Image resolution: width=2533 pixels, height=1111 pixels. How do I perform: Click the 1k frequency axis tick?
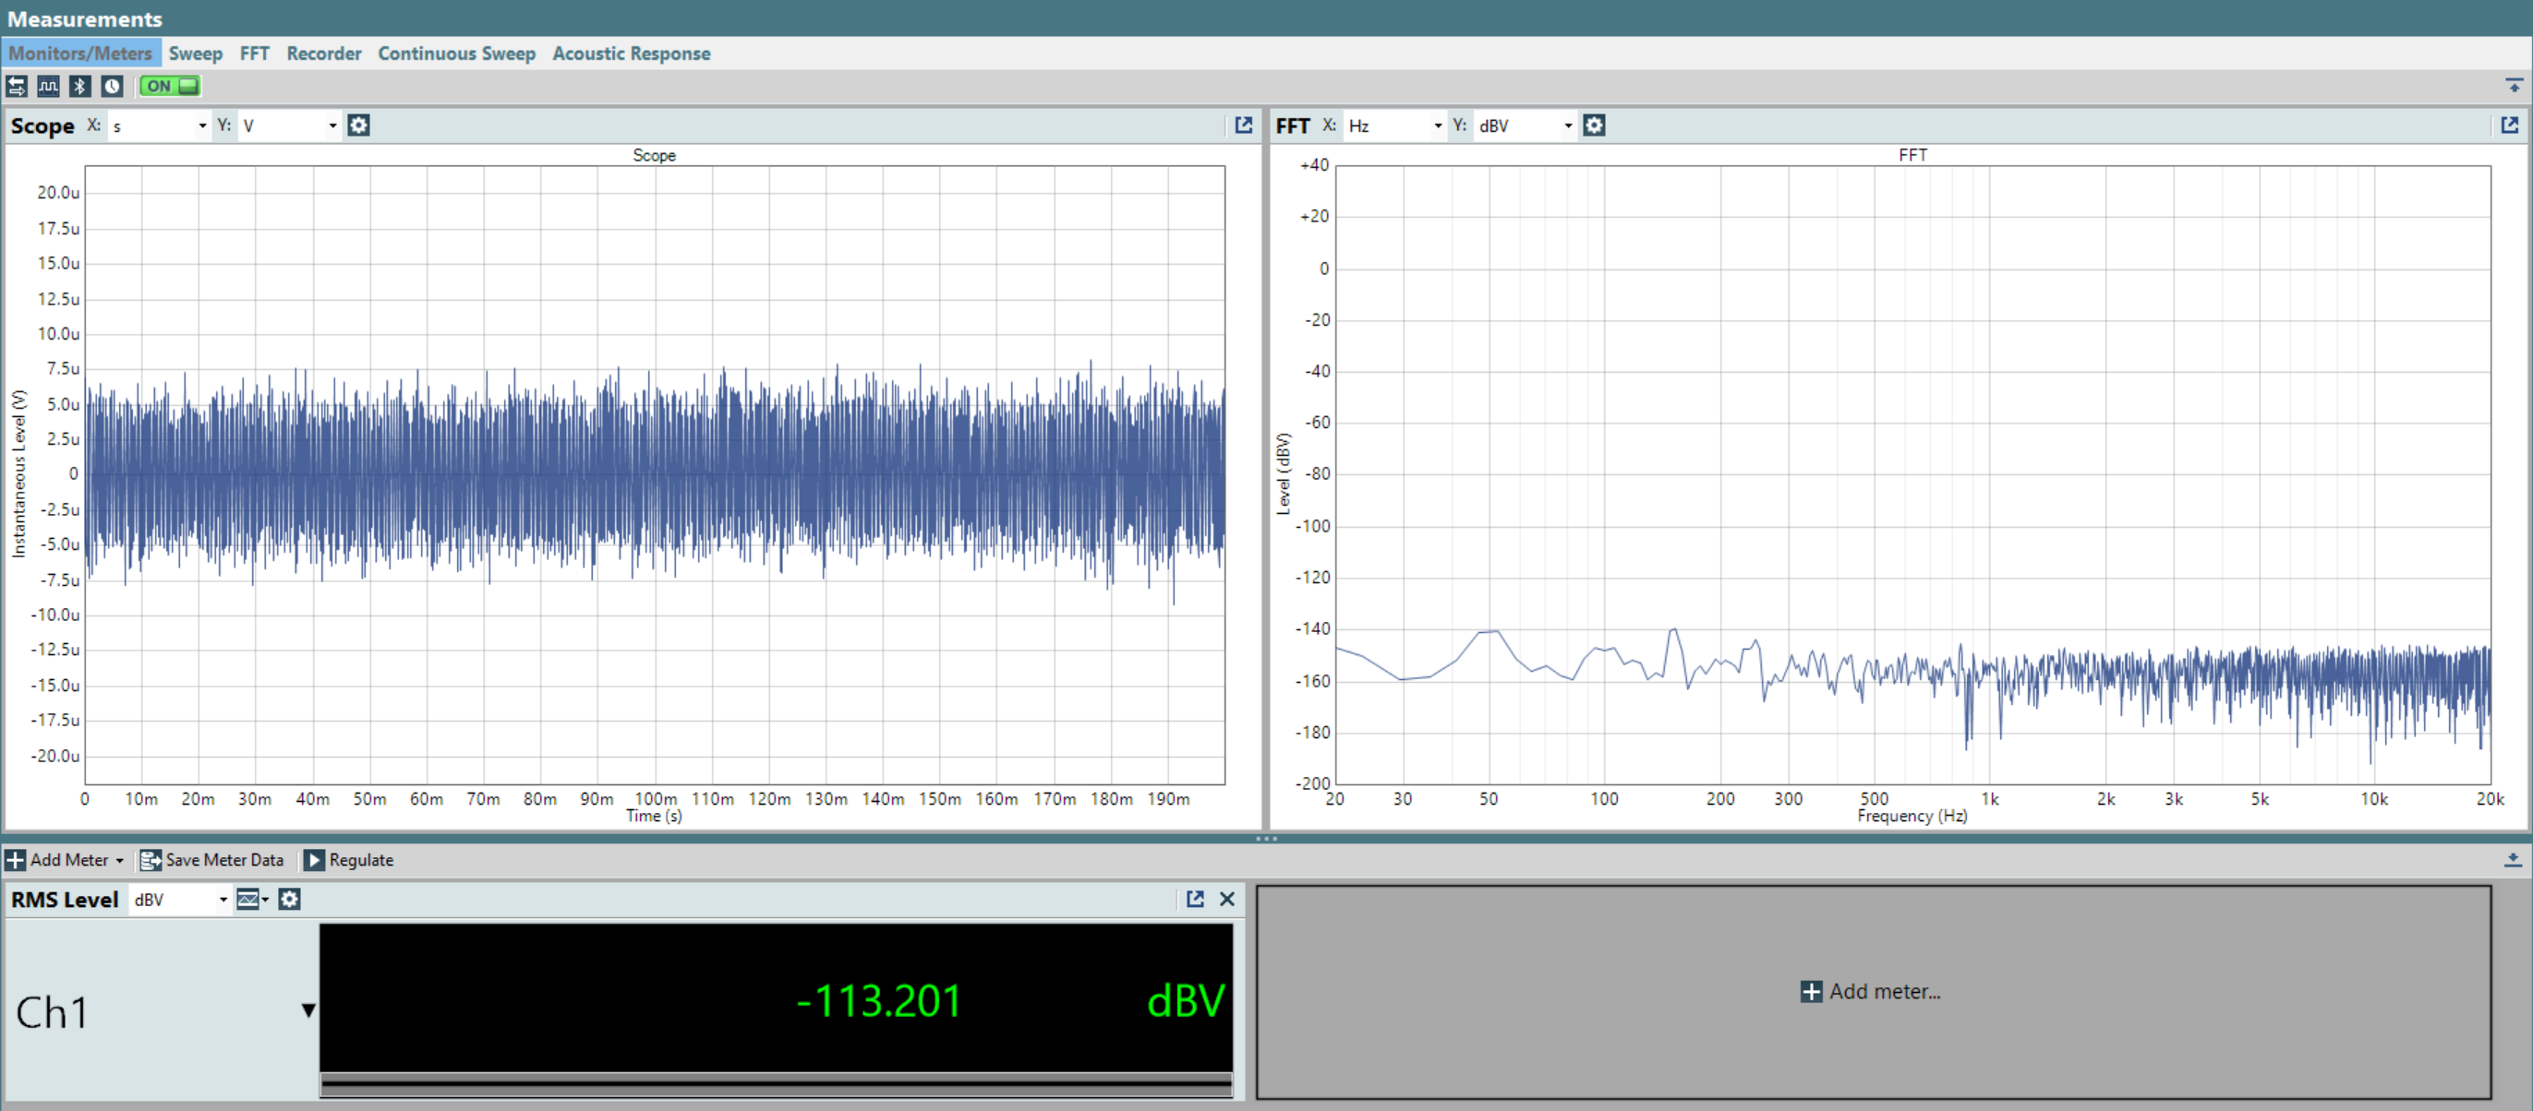(x=1989, y=798)
